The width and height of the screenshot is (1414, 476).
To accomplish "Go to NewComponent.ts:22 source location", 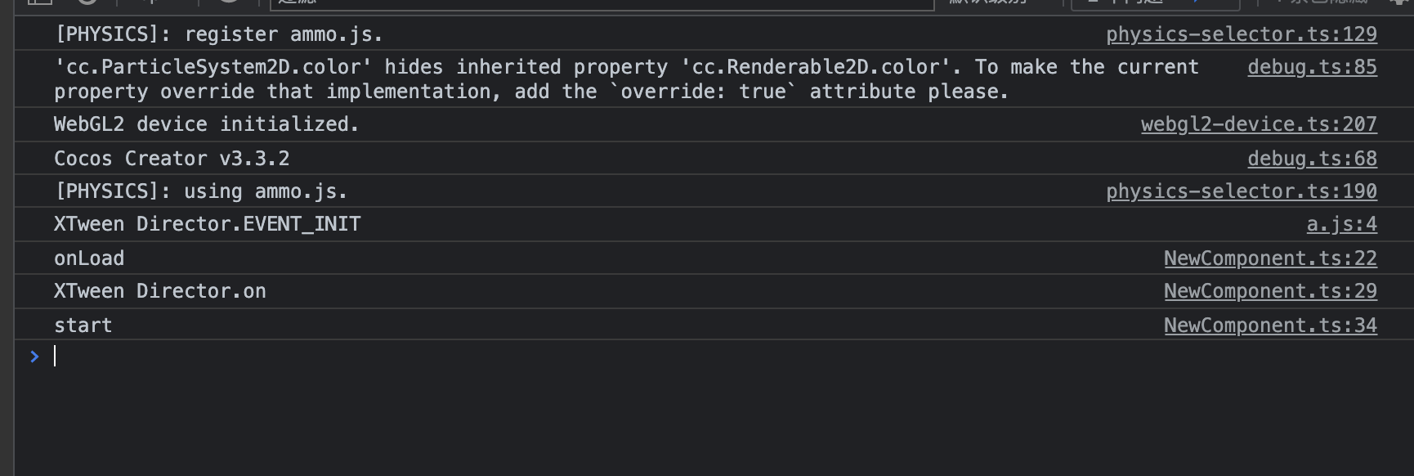I will point(1269,258).
